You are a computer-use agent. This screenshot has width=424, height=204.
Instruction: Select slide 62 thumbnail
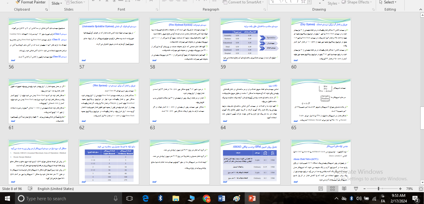tap(109, 101)
